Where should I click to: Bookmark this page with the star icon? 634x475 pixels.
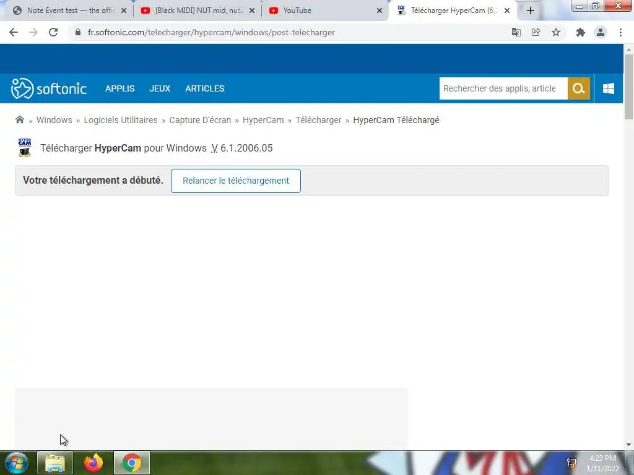556,32
